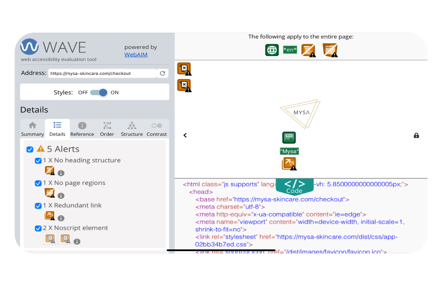Click the language globe icon at page top
442x288 pixels.
tap(272, 50)
